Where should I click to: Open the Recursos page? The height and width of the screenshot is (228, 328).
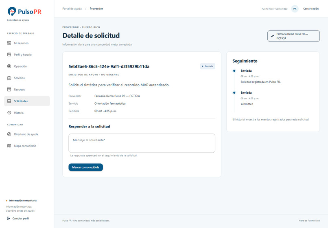(27, 90)
